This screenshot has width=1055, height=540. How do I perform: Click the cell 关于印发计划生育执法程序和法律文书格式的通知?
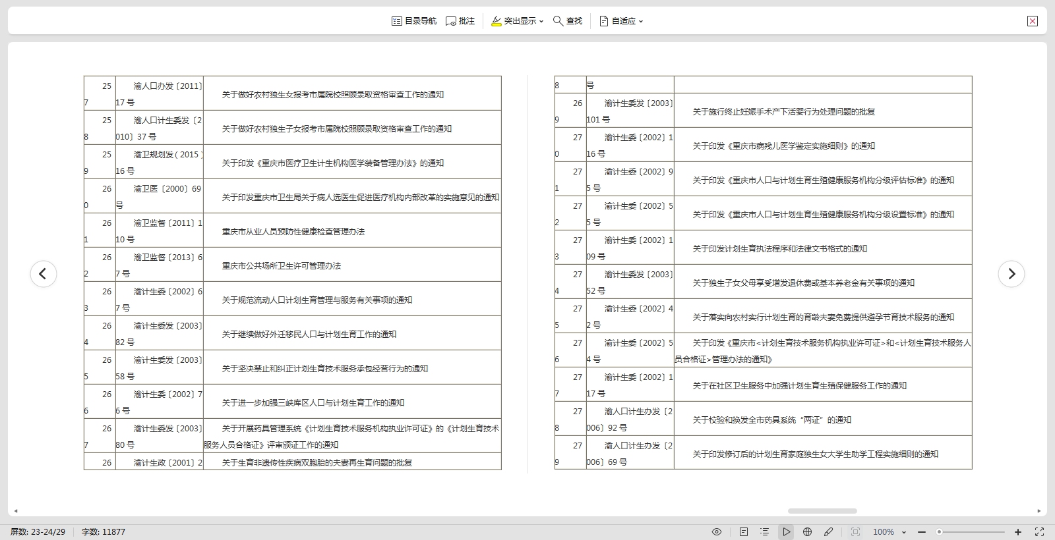click(823, 248)
